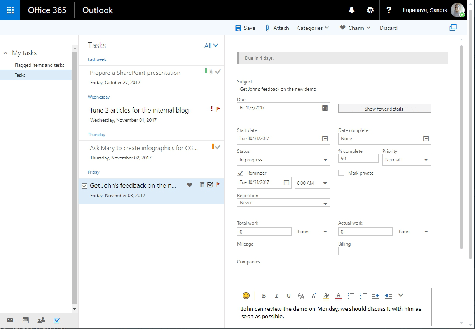Open Office 365 settings gear
The width and height of the screenshot is (475, 329).
pyautogui.click(x=370, y=10)
